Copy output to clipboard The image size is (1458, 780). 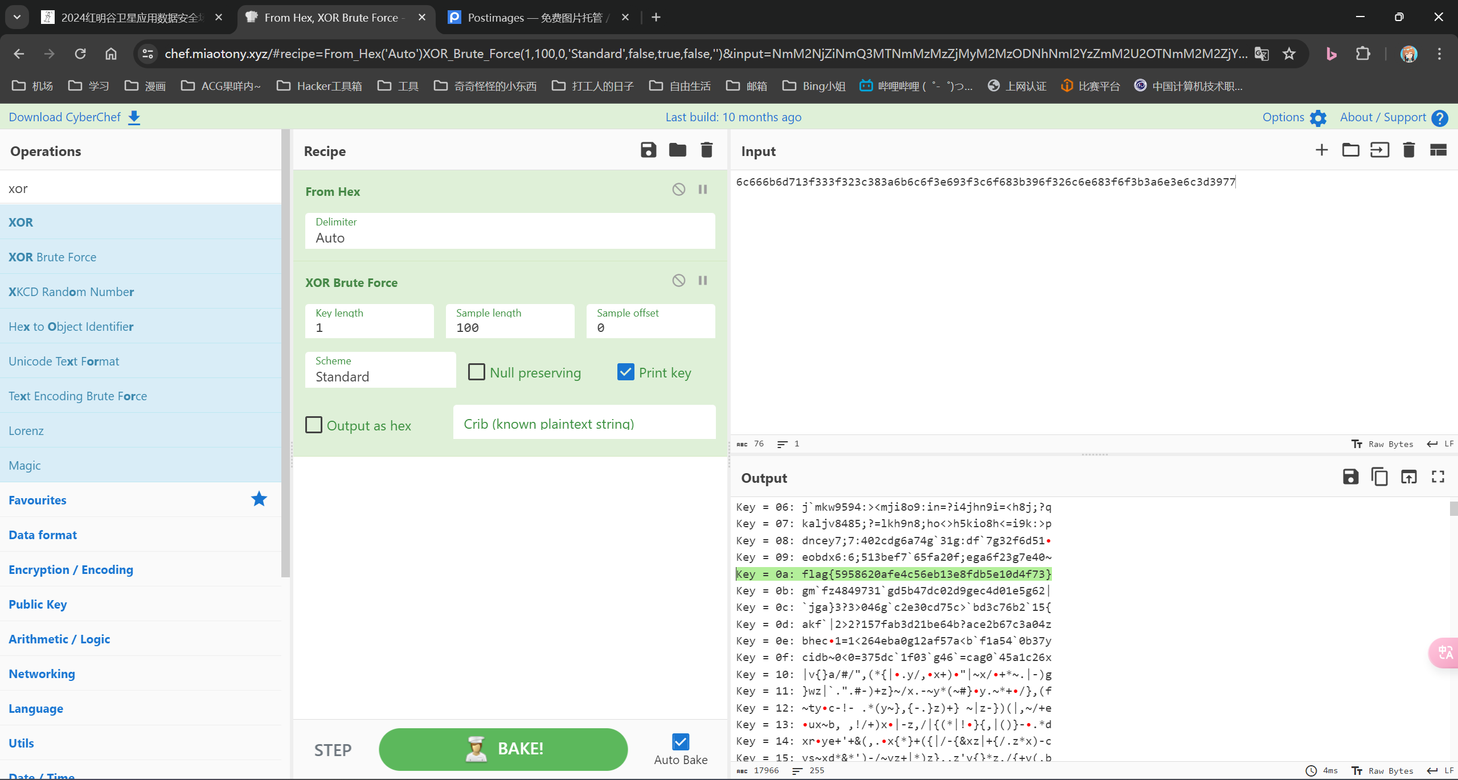pos(1379,477)
